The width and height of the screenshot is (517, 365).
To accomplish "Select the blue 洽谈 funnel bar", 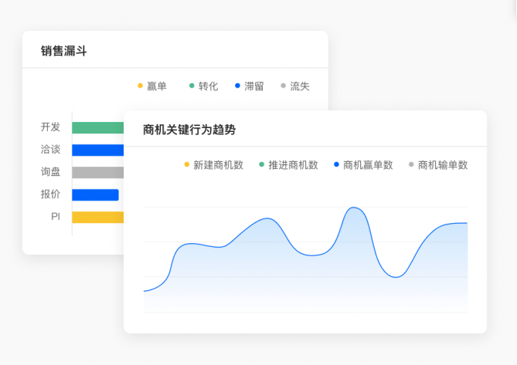I will 97,150.
